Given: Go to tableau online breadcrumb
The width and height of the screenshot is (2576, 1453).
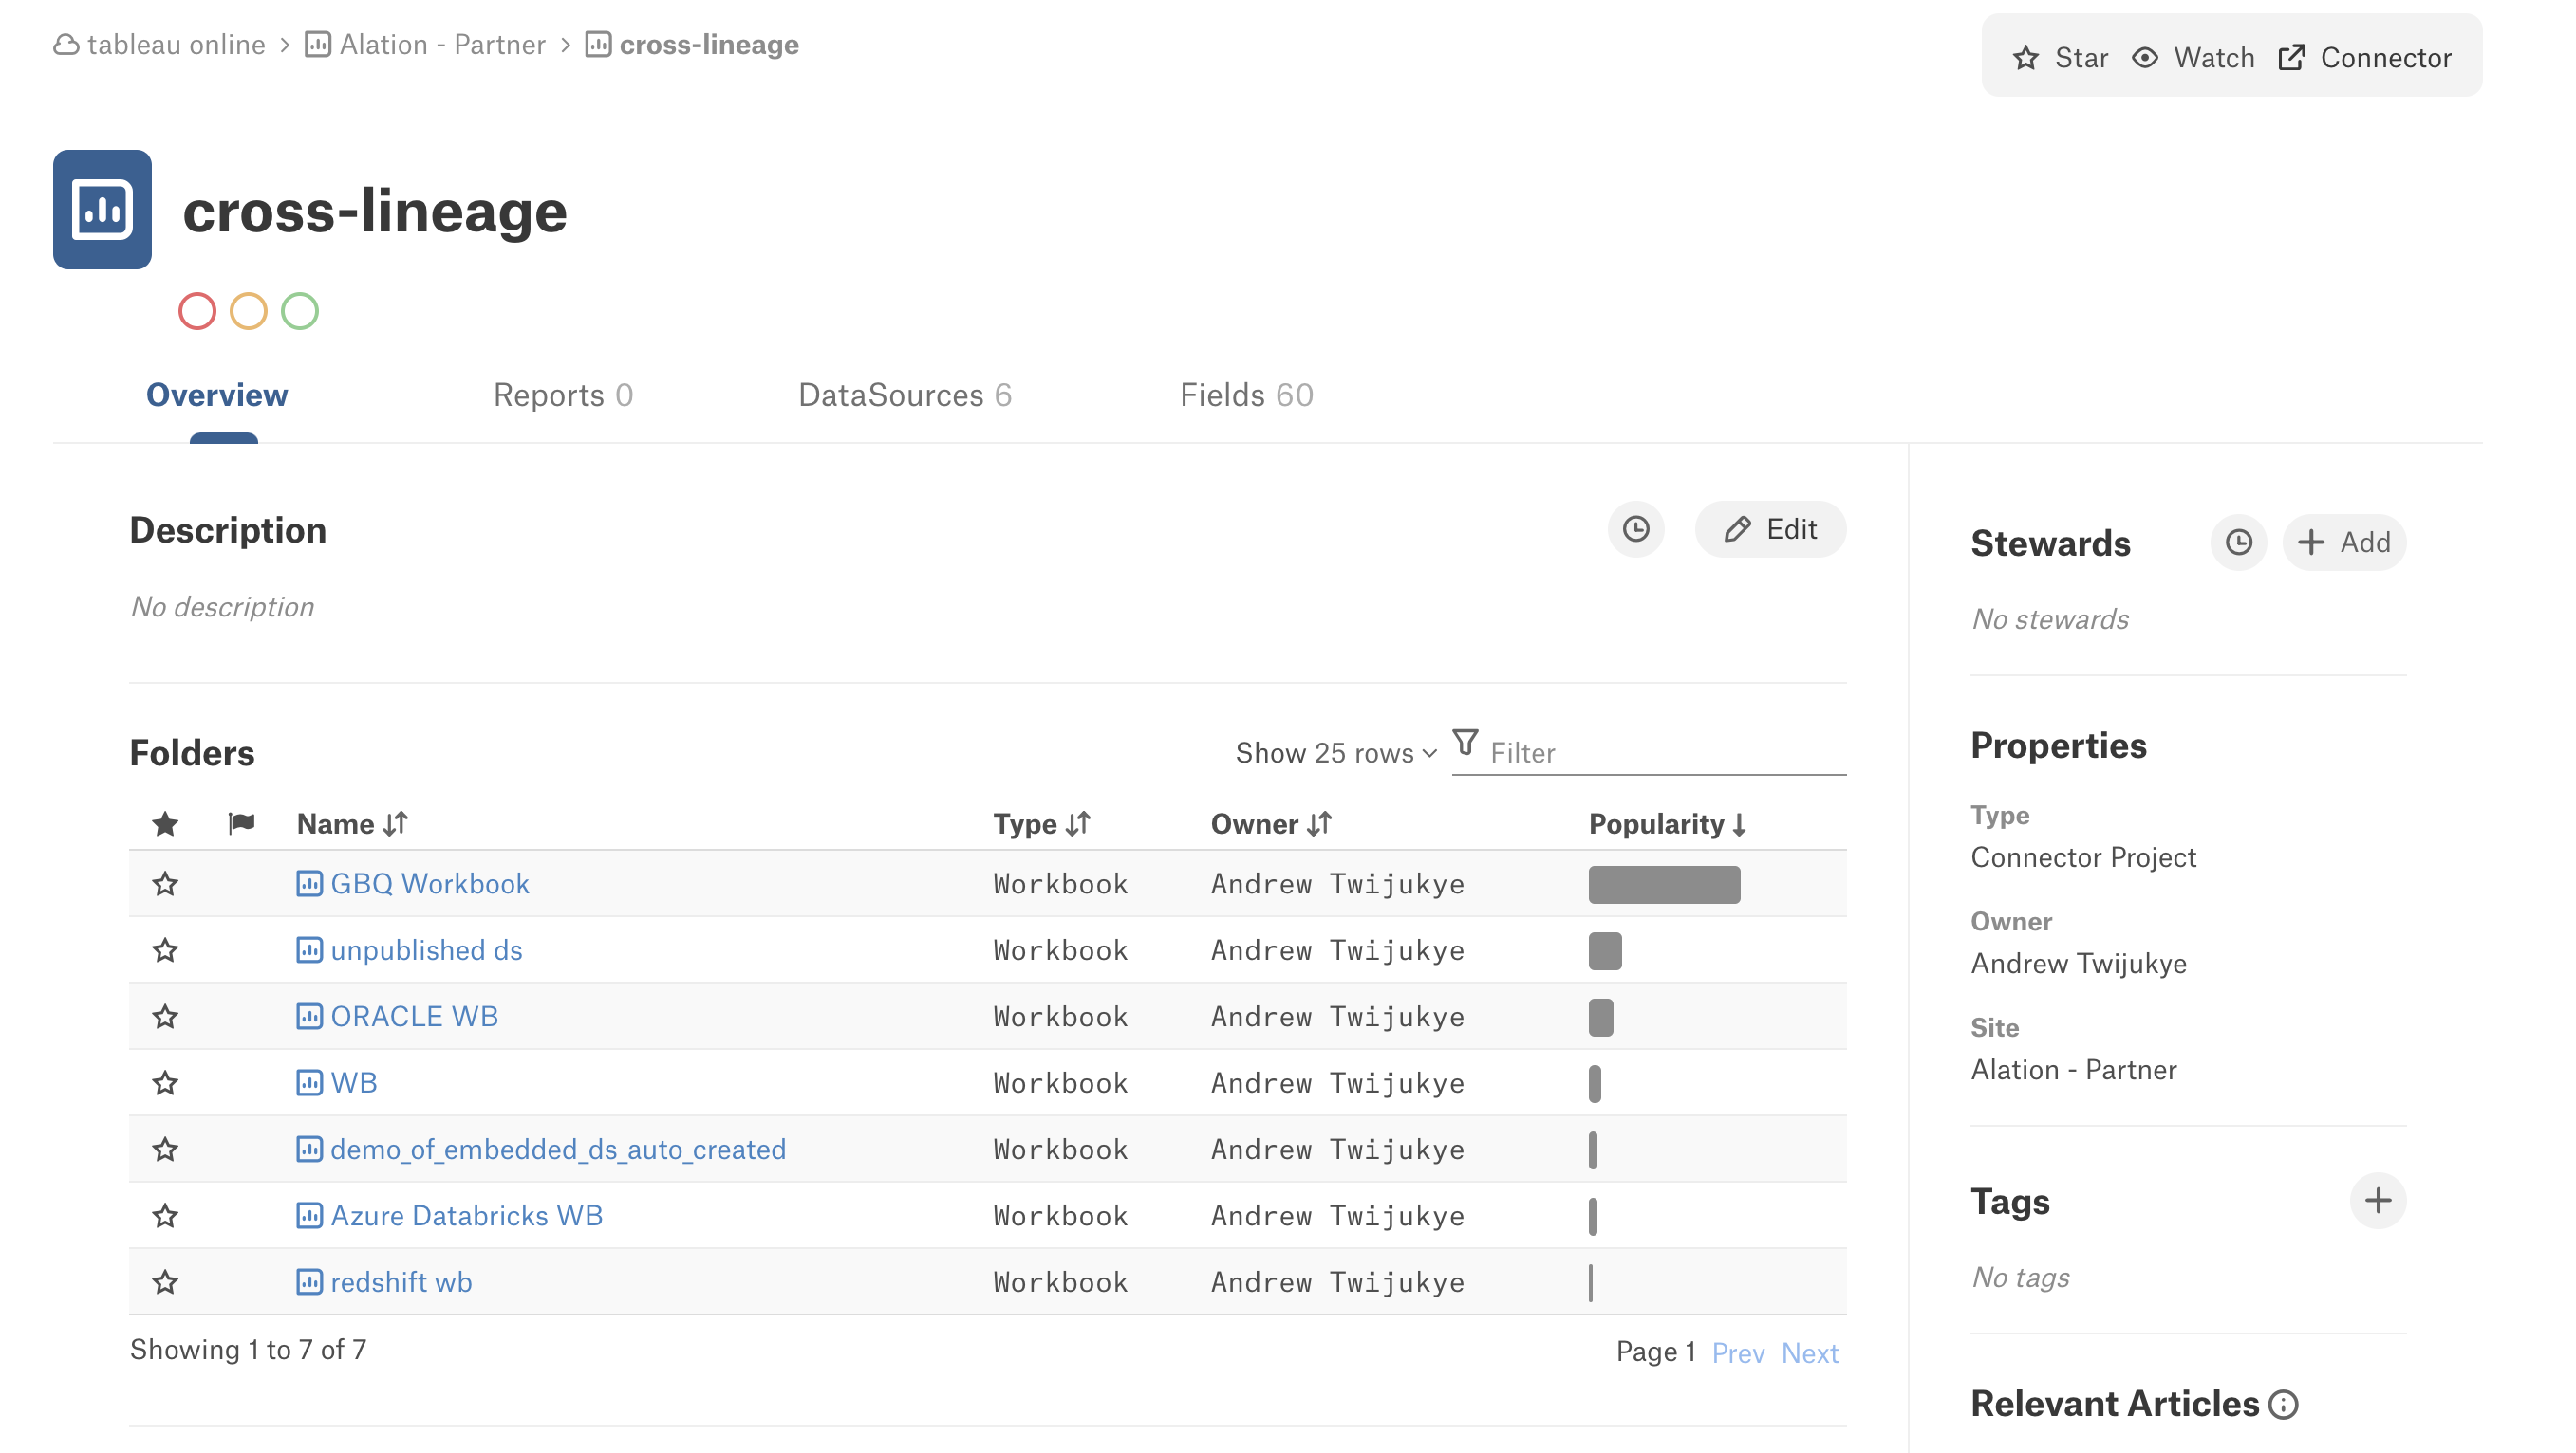Looking at the screenshot, I should [x=176, y=45].
